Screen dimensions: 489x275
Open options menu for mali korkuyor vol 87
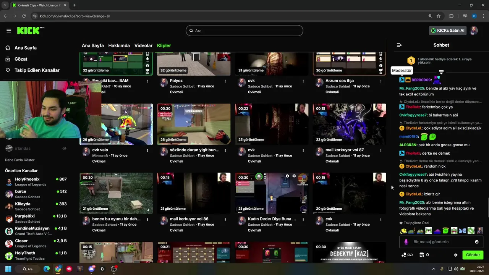(381, 150)
